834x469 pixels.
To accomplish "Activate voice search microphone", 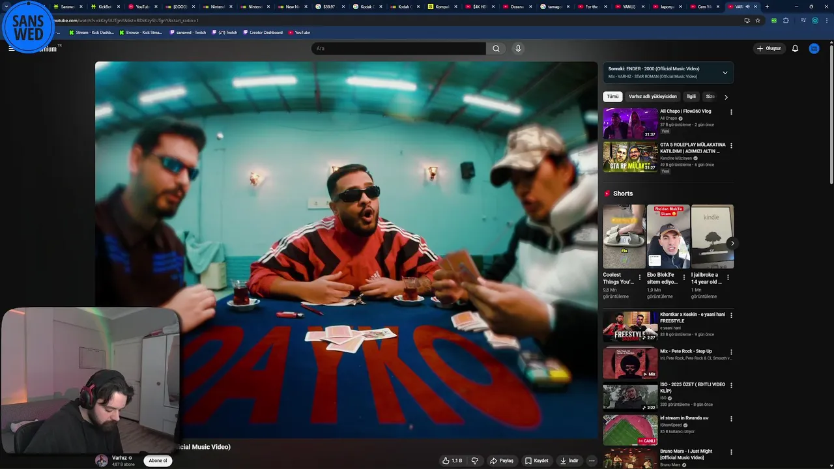I will click(x=518, y=48).
